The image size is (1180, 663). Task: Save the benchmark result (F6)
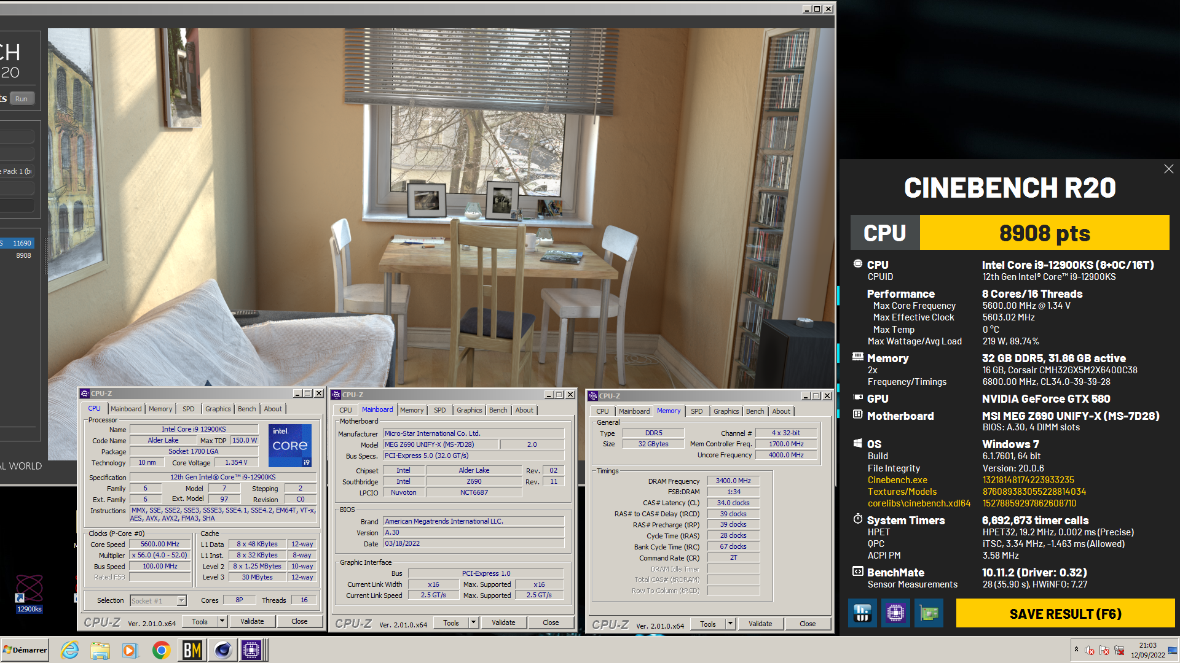(1065, 613)
